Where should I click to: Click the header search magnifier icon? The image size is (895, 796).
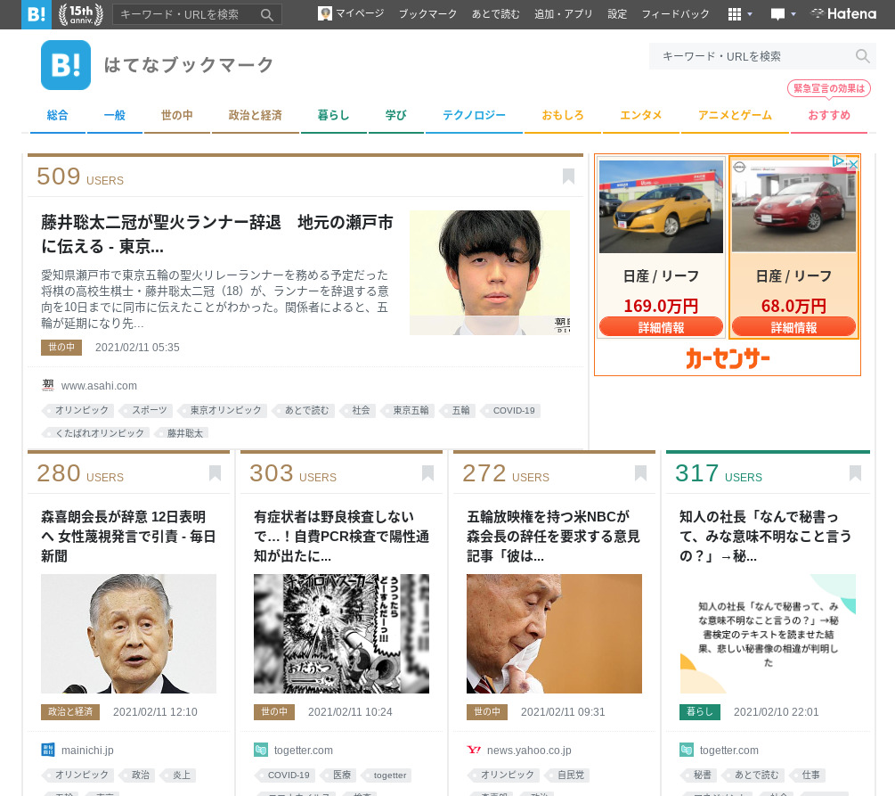tap(862, 56)
